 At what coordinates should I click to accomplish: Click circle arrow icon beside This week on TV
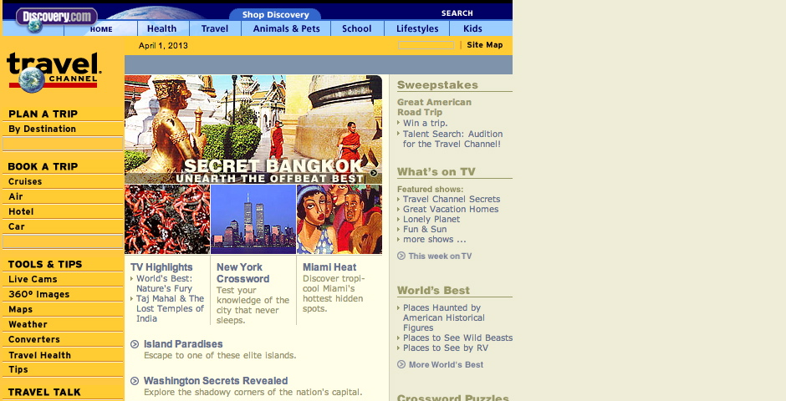pos(401,256)
